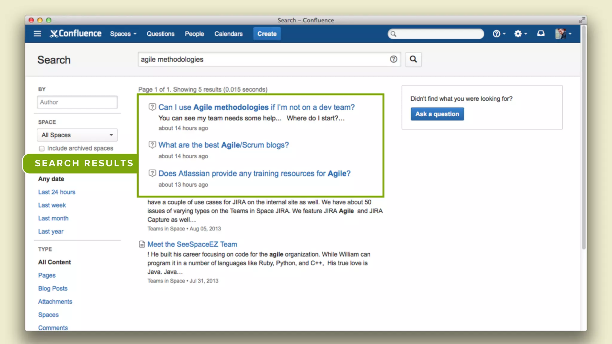Open the notifications inbox tray icon

click(x=541, y=33)
